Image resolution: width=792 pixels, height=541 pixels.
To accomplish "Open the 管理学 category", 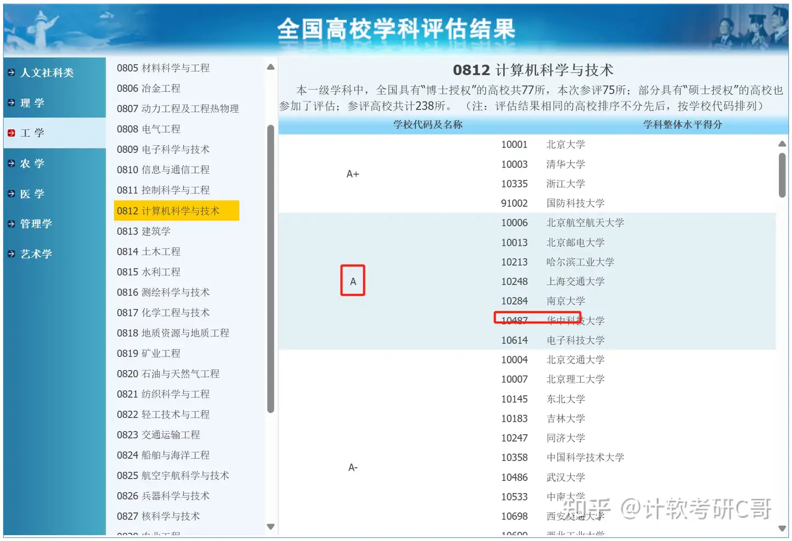I will point(36,224).
